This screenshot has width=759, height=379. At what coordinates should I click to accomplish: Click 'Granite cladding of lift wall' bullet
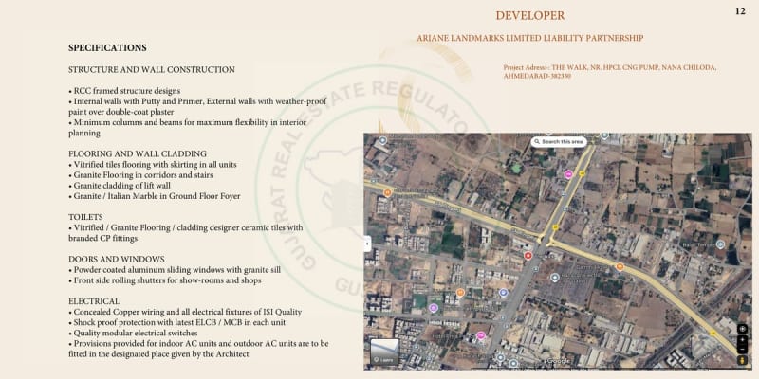120,186
